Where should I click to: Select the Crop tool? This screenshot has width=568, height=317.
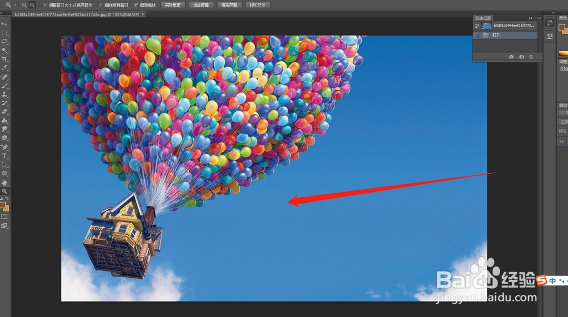click(5, 59)
